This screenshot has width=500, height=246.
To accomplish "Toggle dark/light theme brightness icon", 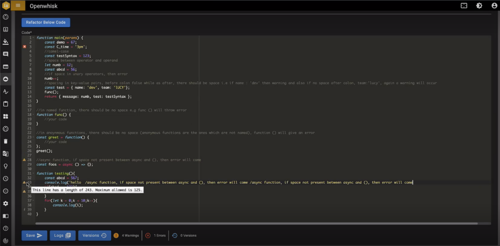I will (x=479, y=6).
